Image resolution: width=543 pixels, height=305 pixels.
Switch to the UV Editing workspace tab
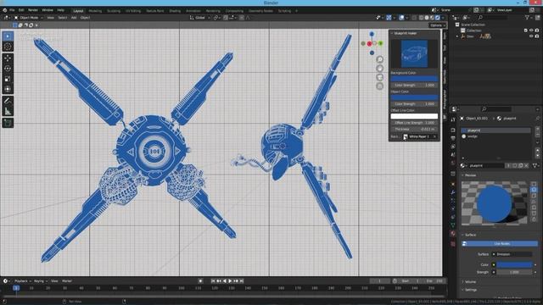(133, 11)
